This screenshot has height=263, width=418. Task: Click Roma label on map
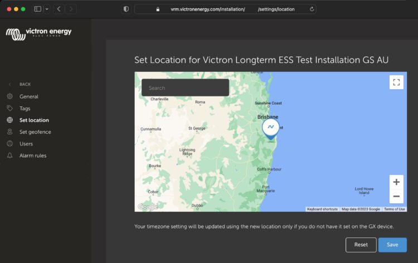coord(200,102)
